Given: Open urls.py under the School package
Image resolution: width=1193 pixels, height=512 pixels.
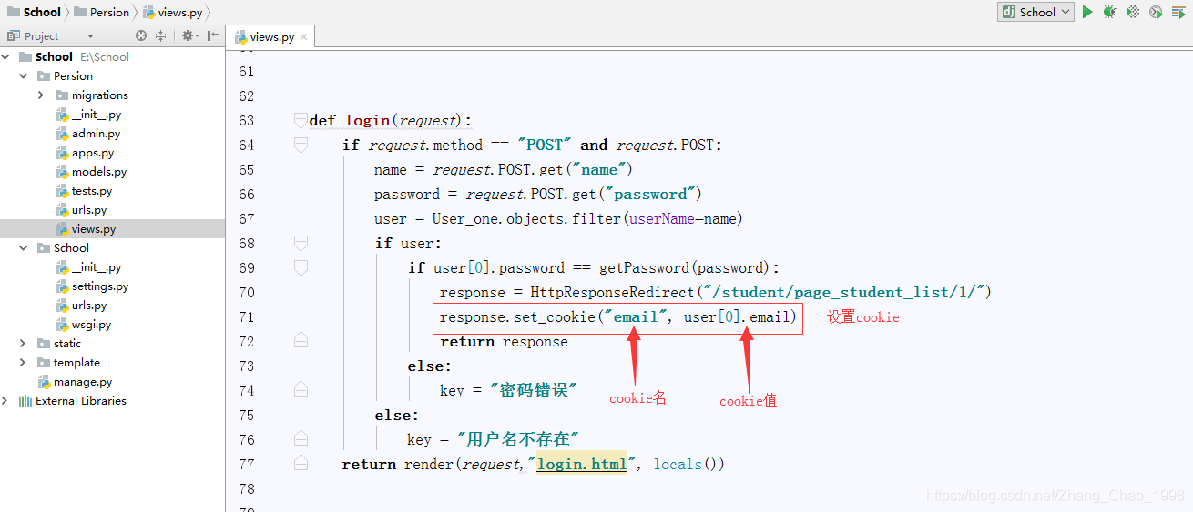Looking at the screenshot, I should pyautogui.click(x=89, y=305).
